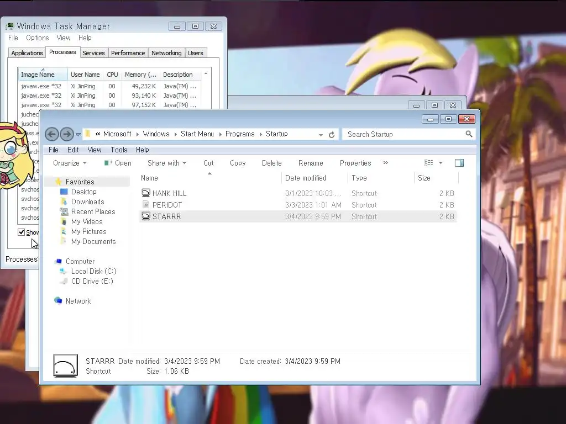The image size is (566, 424).
Task: Open Downloads in the navigation pane
Action: [87, 202]
